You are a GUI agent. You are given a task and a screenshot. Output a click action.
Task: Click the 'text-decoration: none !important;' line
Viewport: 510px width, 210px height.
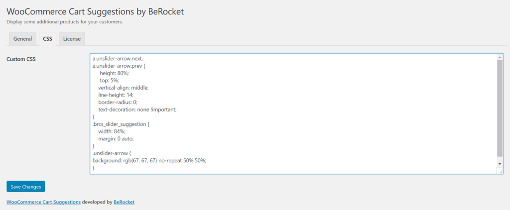click(137, 109)
